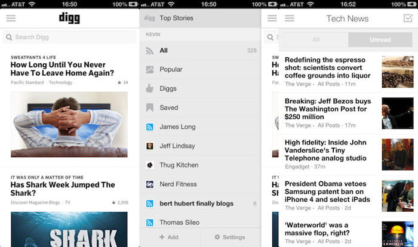Click the Saved bookmark icon

(150, 108)
